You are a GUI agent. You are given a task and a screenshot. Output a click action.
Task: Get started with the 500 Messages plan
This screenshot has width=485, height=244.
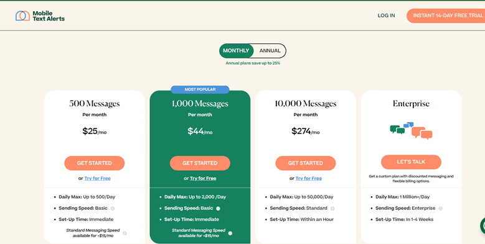coord(95,163)
